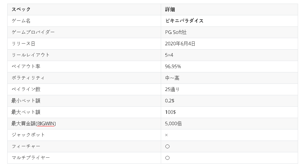302x167 pixels.
Task: Select the ゲーム名 label cell
Action: (21, 21)
